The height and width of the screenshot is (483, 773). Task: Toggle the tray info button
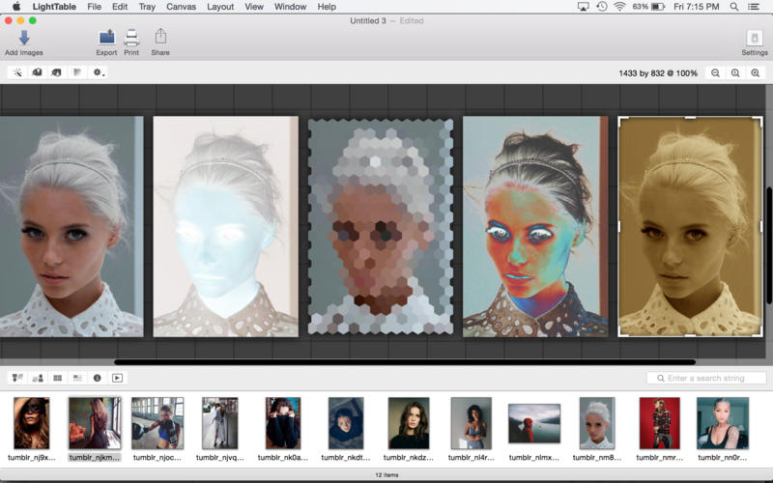98,378
